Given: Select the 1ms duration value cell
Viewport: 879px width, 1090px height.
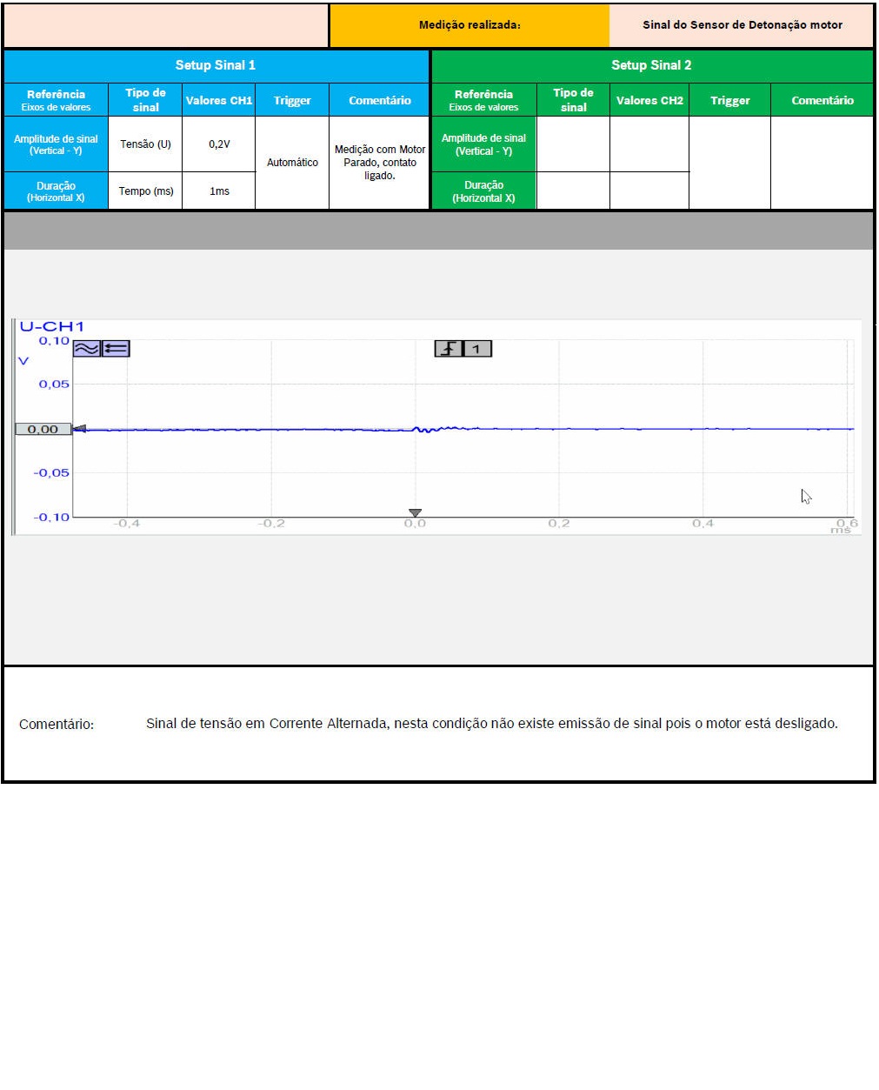Looking at the screenshot, I should (219, 191).
